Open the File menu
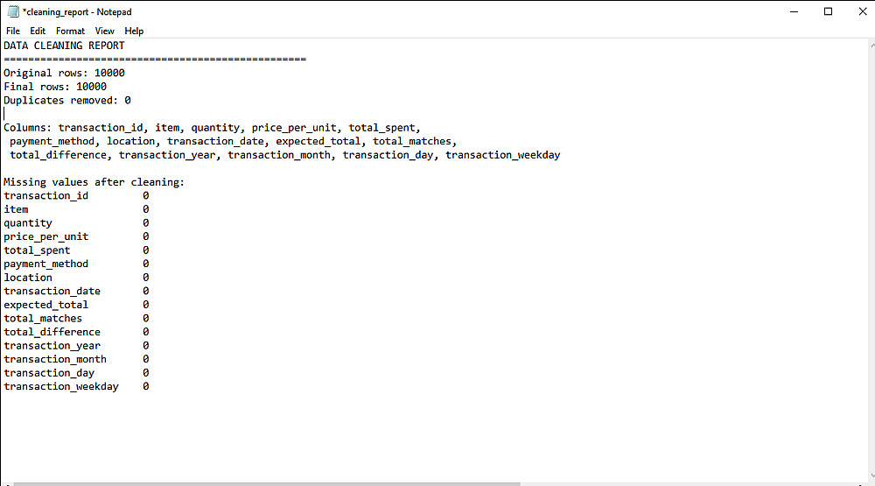 [x=12, y=31]
